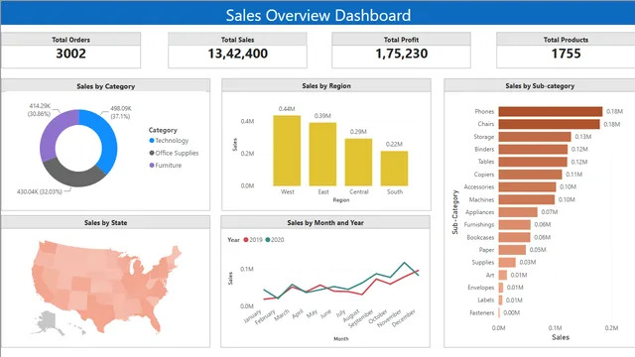The width and height of the screenshot is (635, 357).
Task: Select the Technology legend item
Action: tap(169, 141)
